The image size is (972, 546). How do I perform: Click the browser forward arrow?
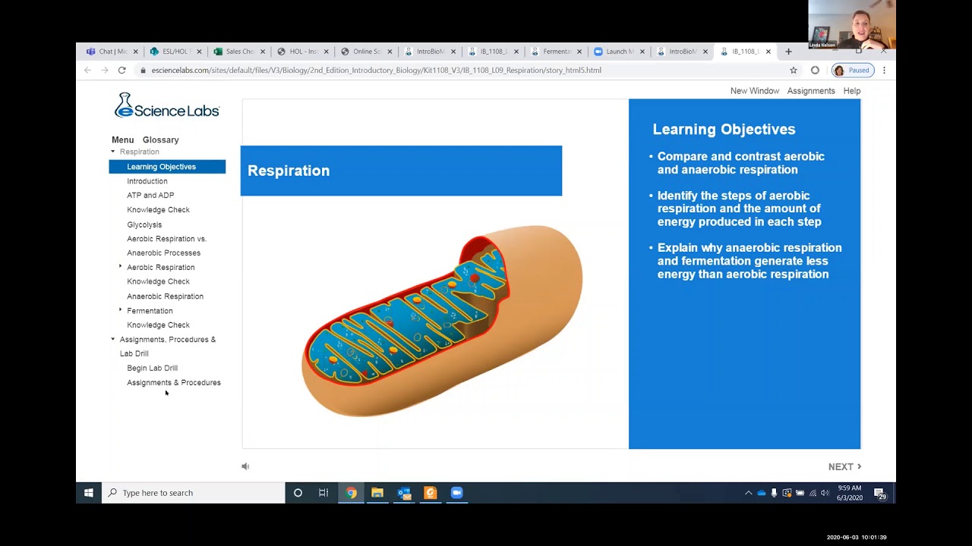coord(105,70)
